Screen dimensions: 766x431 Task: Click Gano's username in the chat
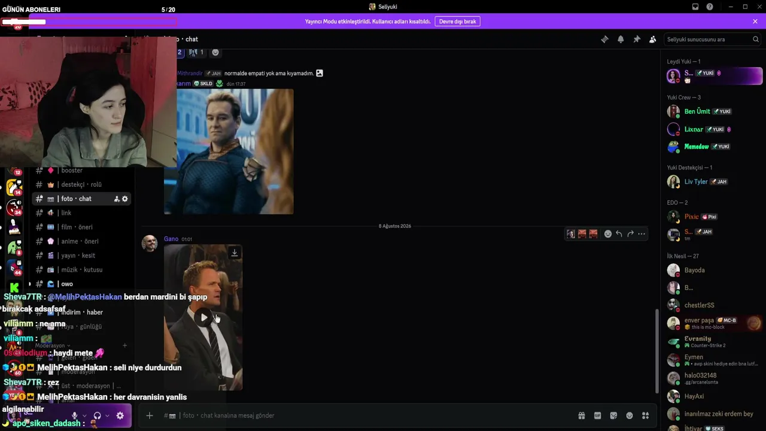tap(171, 239)
